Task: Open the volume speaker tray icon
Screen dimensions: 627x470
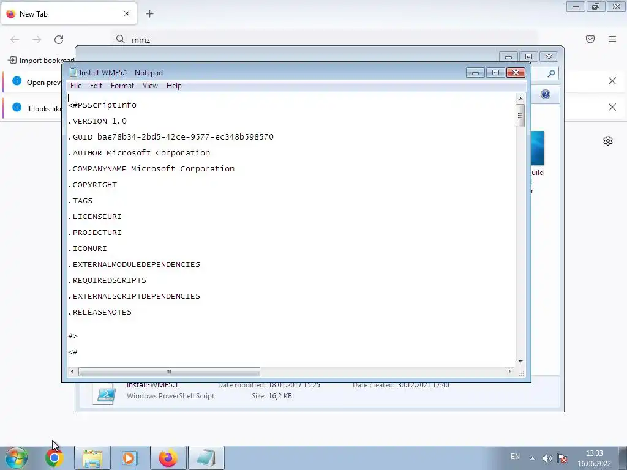Action: tap(547, 458)
